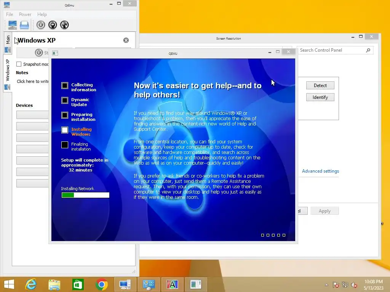Click the Search Control Panel field

(335, 50)
